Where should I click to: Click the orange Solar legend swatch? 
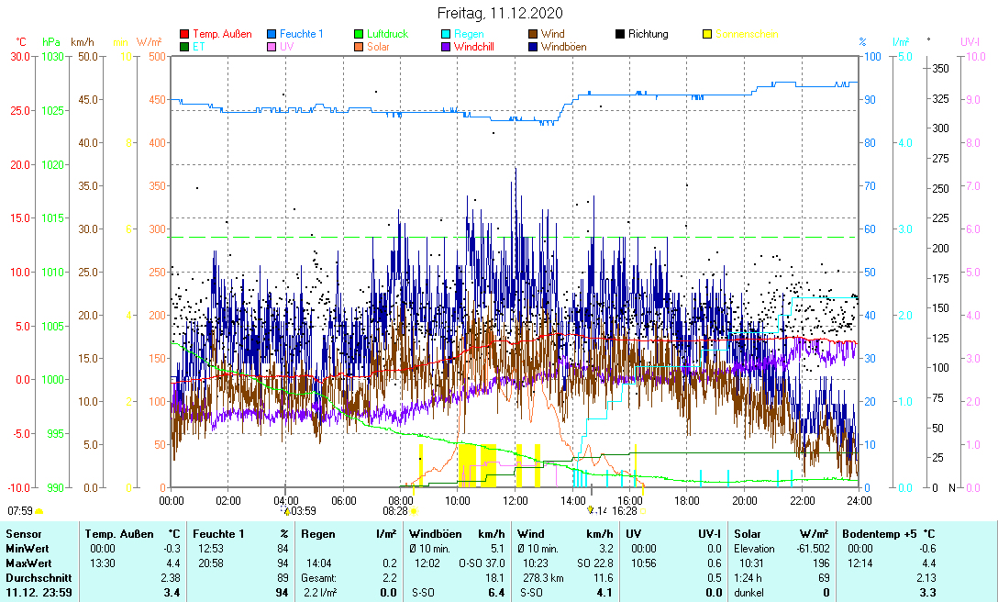(x=359, y=46)
